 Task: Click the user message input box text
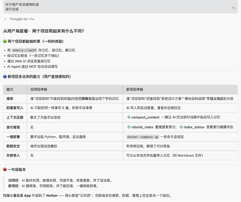pos(22,7)
